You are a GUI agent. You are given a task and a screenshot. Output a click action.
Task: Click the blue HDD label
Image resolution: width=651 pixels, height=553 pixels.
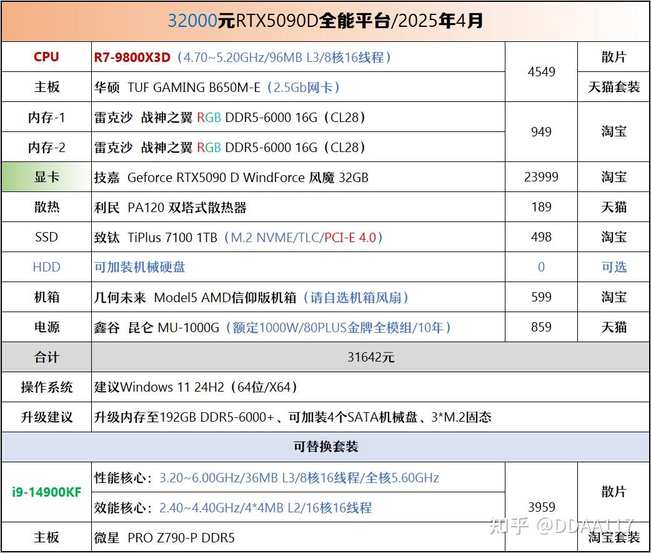click(x=46, y=267)
